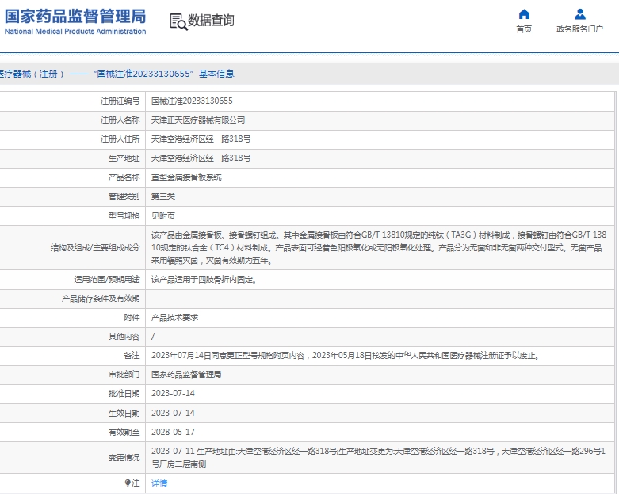Click the 产品储存条件及有效期 label
This screenshot has height=500, width=619.
click(x=101, y=299)
